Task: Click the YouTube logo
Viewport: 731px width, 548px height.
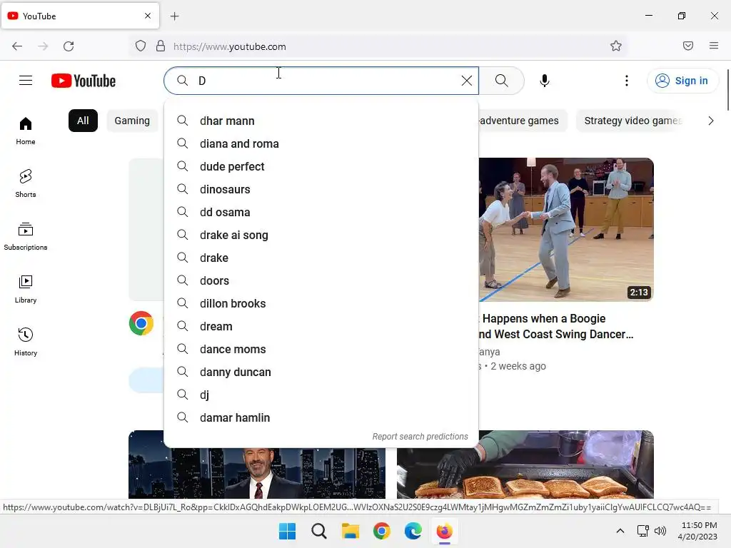Action: [84, 81]
